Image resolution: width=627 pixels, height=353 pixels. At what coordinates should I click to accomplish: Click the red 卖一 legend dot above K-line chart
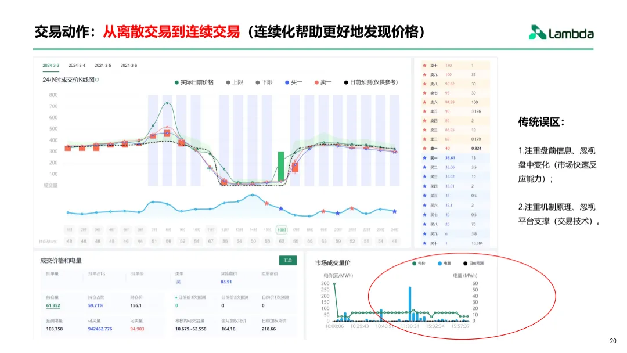pos(317,83)
